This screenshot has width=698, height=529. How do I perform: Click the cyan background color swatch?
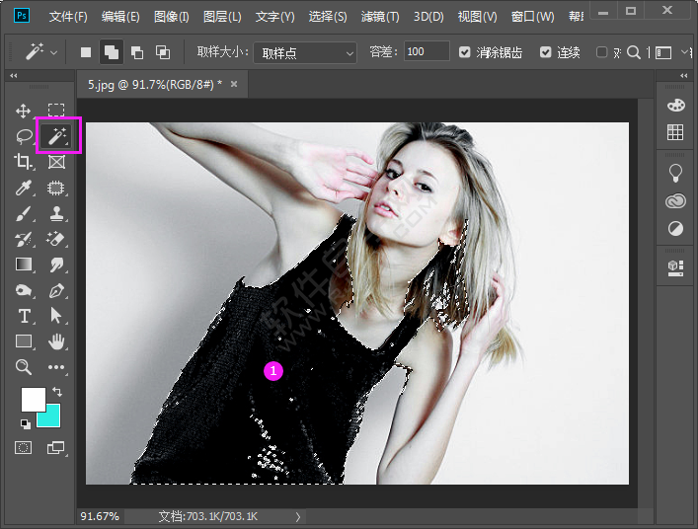[x=48, y=416]
